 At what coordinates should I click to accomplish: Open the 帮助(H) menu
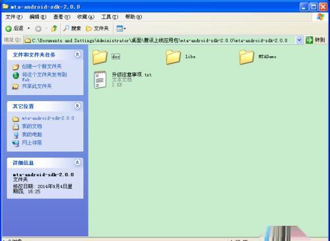click(133, 17)
